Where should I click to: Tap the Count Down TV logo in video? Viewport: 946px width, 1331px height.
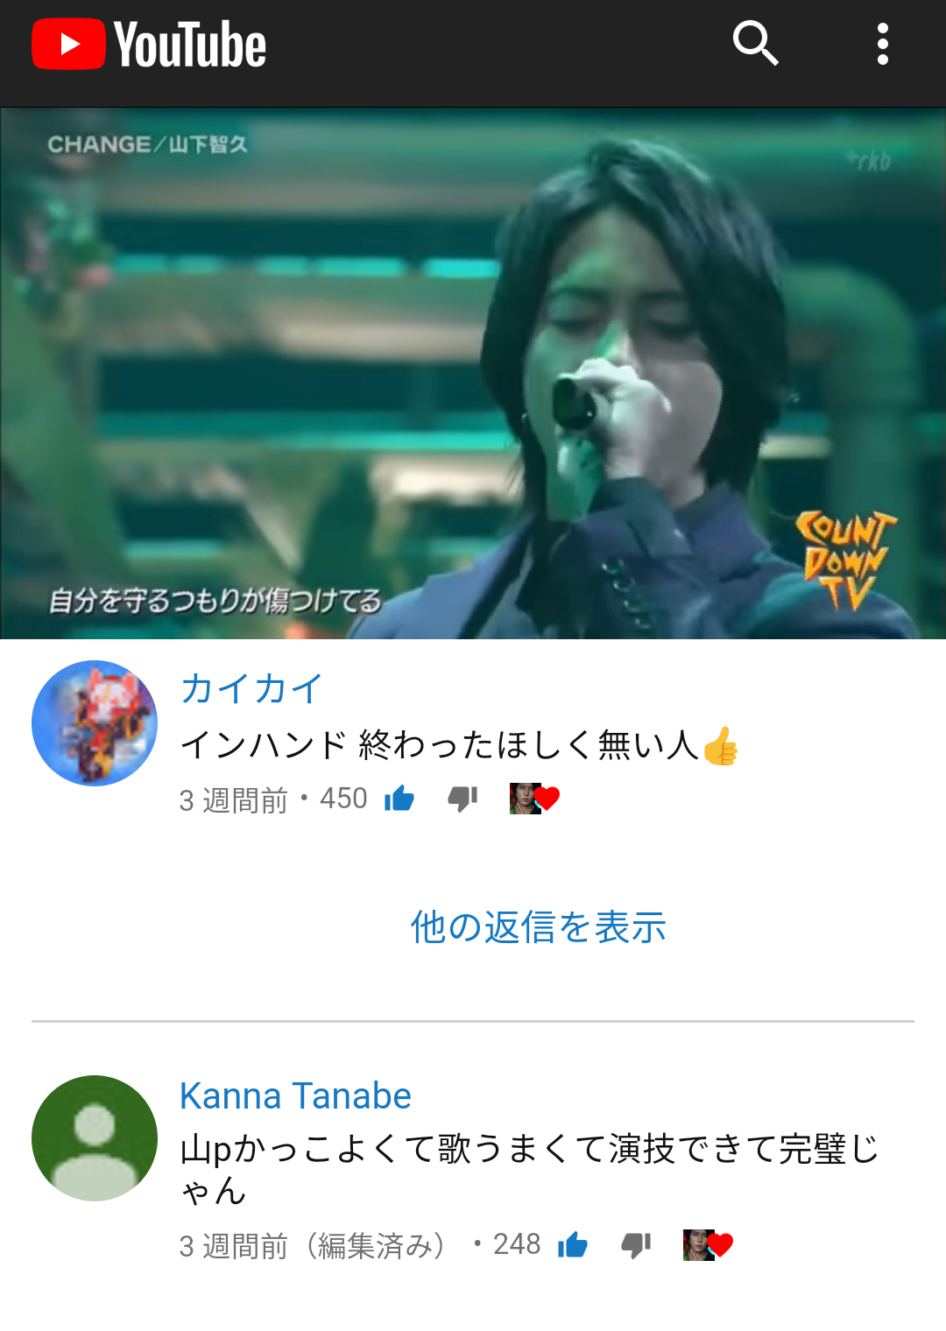coord(844,560)
